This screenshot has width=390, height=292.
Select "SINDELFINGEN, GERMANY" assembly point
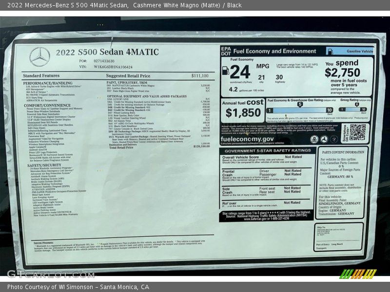pos(339,203)
